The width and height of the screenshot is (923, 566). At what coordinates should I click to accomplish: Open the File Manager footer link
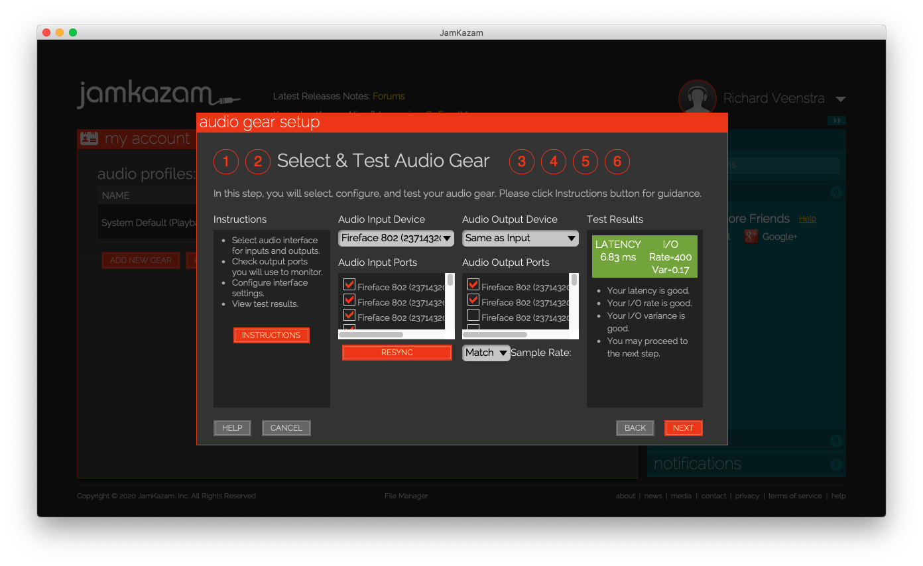click(406, 496)
